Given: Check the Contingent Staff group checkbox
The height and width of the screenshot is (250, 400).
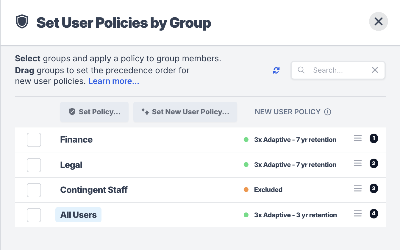Looking at the screenshot, I should pos(34,190).
